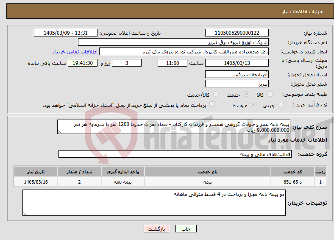
Task: Select the کالا radio button
Action: click(270, 94)
